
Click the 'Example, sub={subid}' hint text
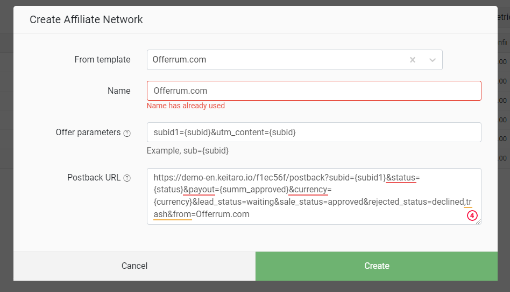pyautogui.click(x=188, y=150)
